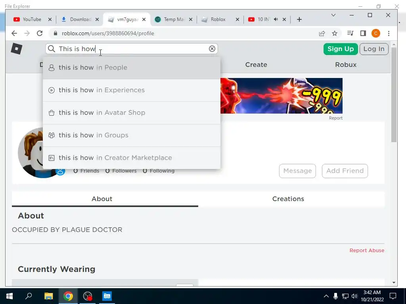Click the 0 Friends count
Image resolution: width=406 pixels, height=304 pixels.
pyautogui.click(x=86, y=171)
